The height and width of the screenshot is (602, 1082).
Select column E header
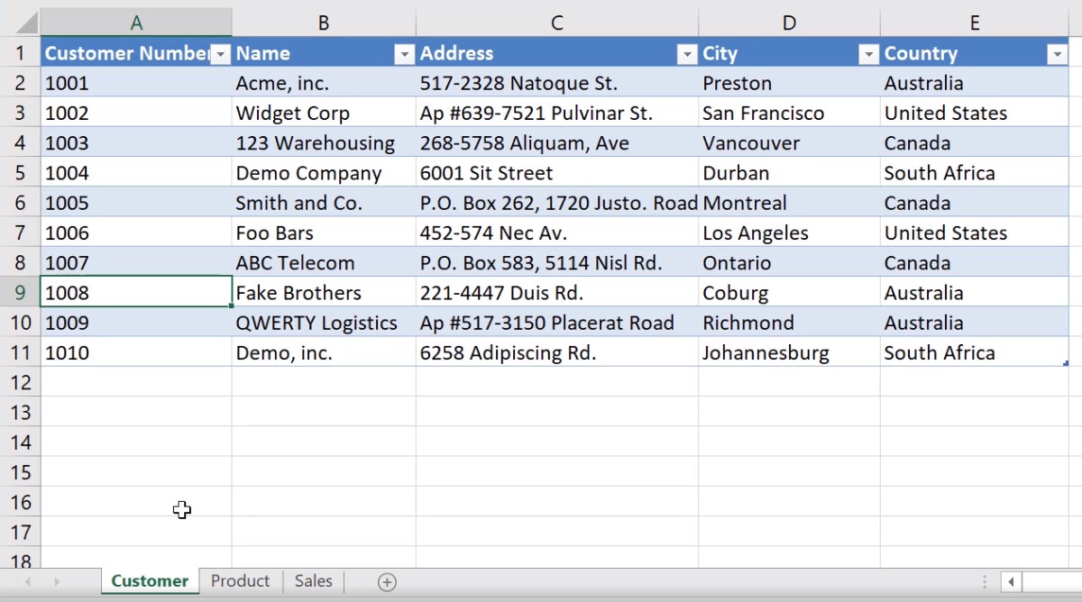pyautogui.click(x=975, y=23)
